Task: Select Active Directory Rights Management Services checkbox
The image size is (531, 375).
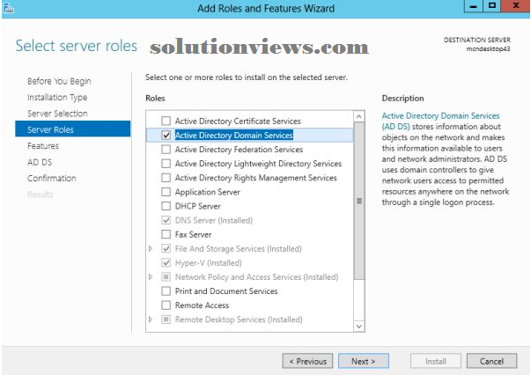Action: pos(166,178)
